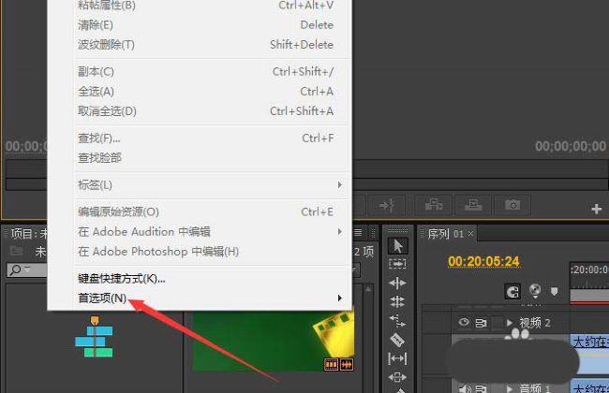Click the timecode 00:20:05:24
This screenshot has width=609, height=393.
click(x=483, y=261)
